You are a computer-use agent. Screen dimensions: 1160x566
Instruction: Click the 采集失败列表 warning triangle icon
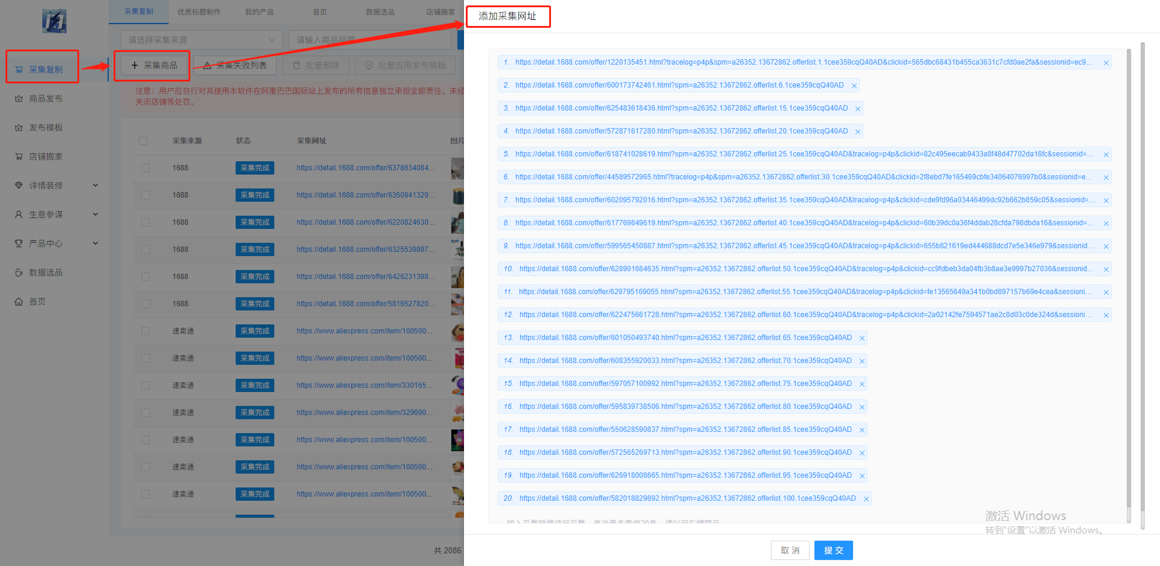[207, 65]
